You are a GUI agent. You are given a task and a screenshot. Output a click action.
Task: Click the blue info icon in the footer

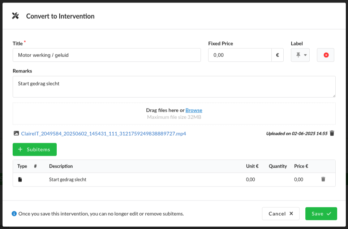coord(14,213)
